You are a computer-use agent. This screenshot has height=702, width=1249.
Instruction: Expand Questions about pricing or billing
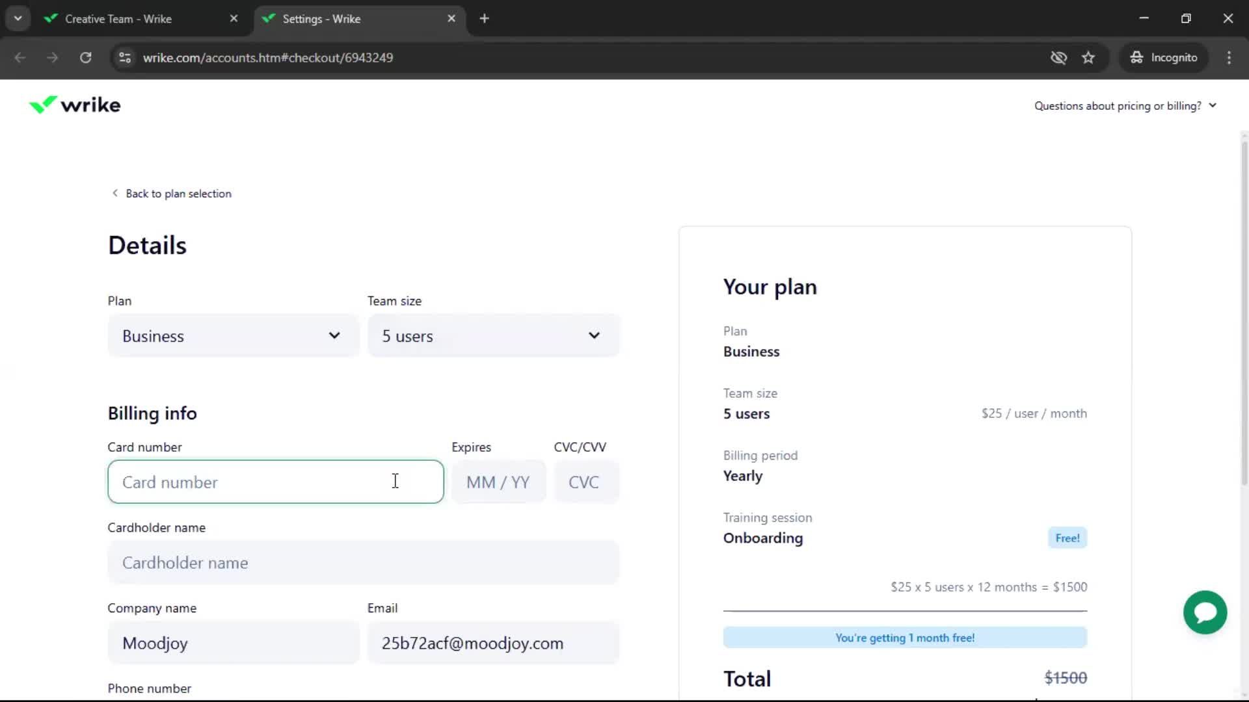tap(1125, 105)
